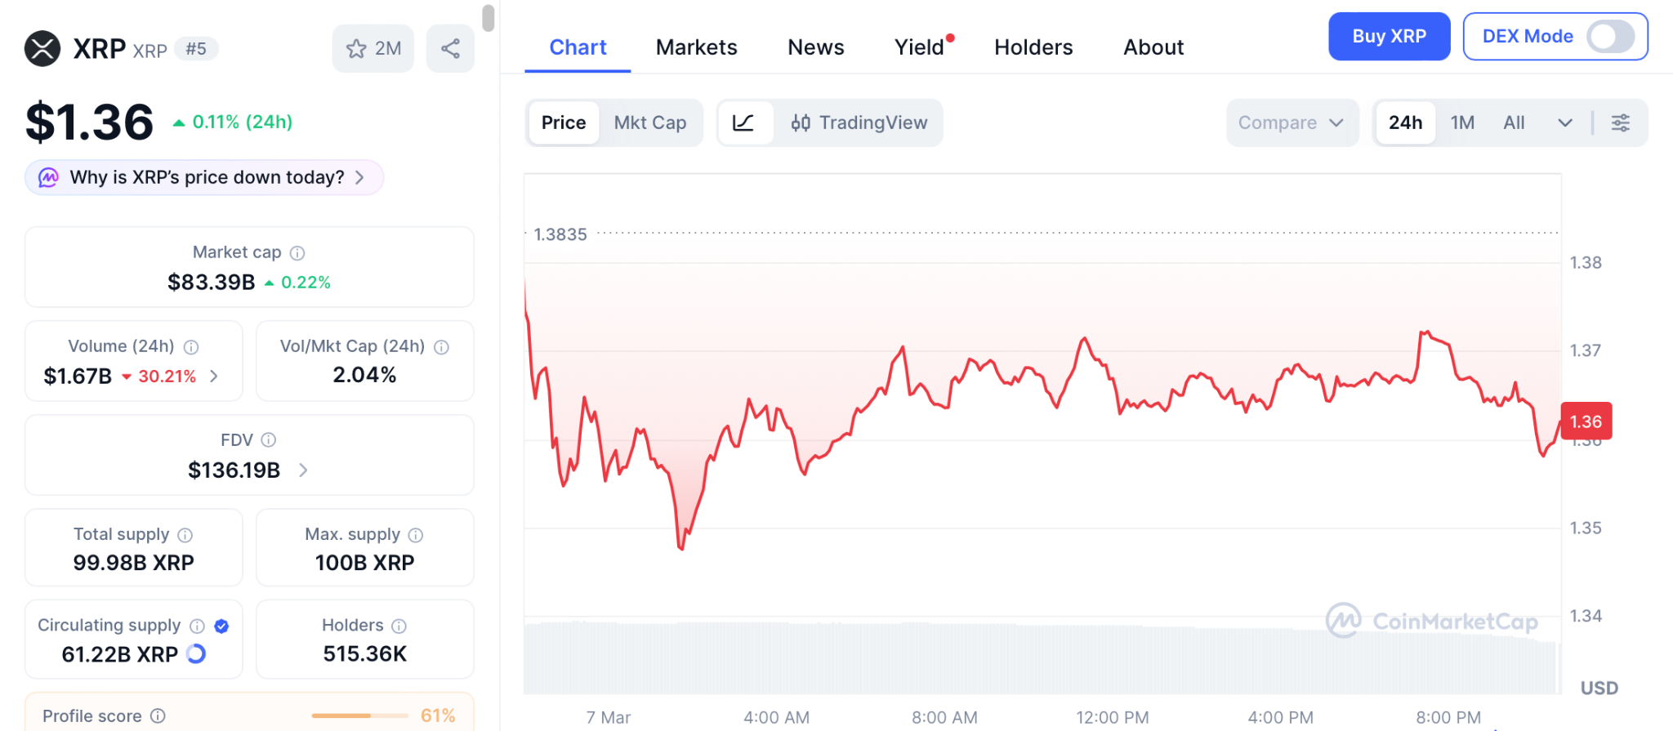The height and width of the screenshot is (731, 1673).
Task: Expand FDV details chevron
Action: point(303,470)
